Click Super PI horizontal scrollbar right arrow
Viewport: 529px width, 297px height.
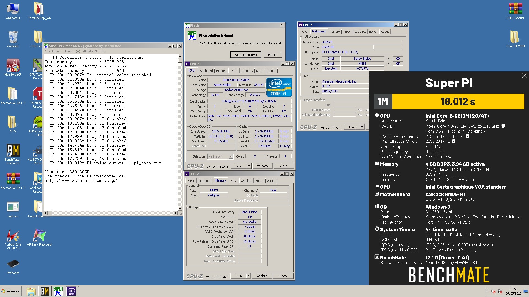click(x=176, y=213)
